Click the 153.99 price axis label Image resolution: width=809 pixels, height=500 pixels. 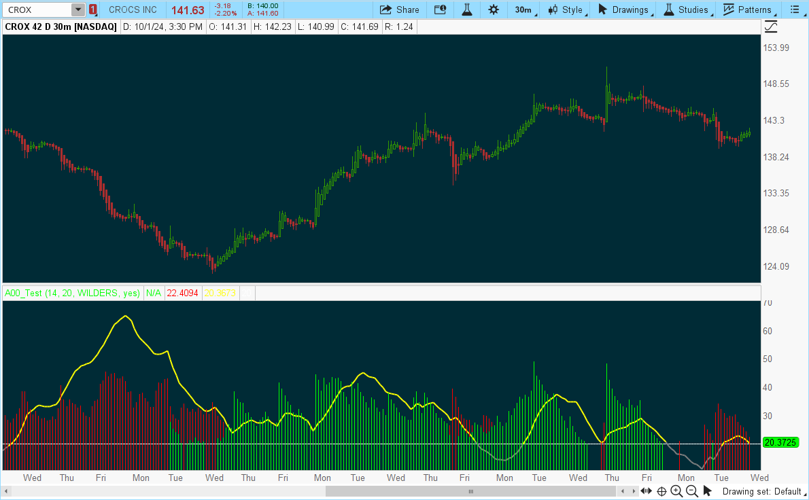(776, 48)
